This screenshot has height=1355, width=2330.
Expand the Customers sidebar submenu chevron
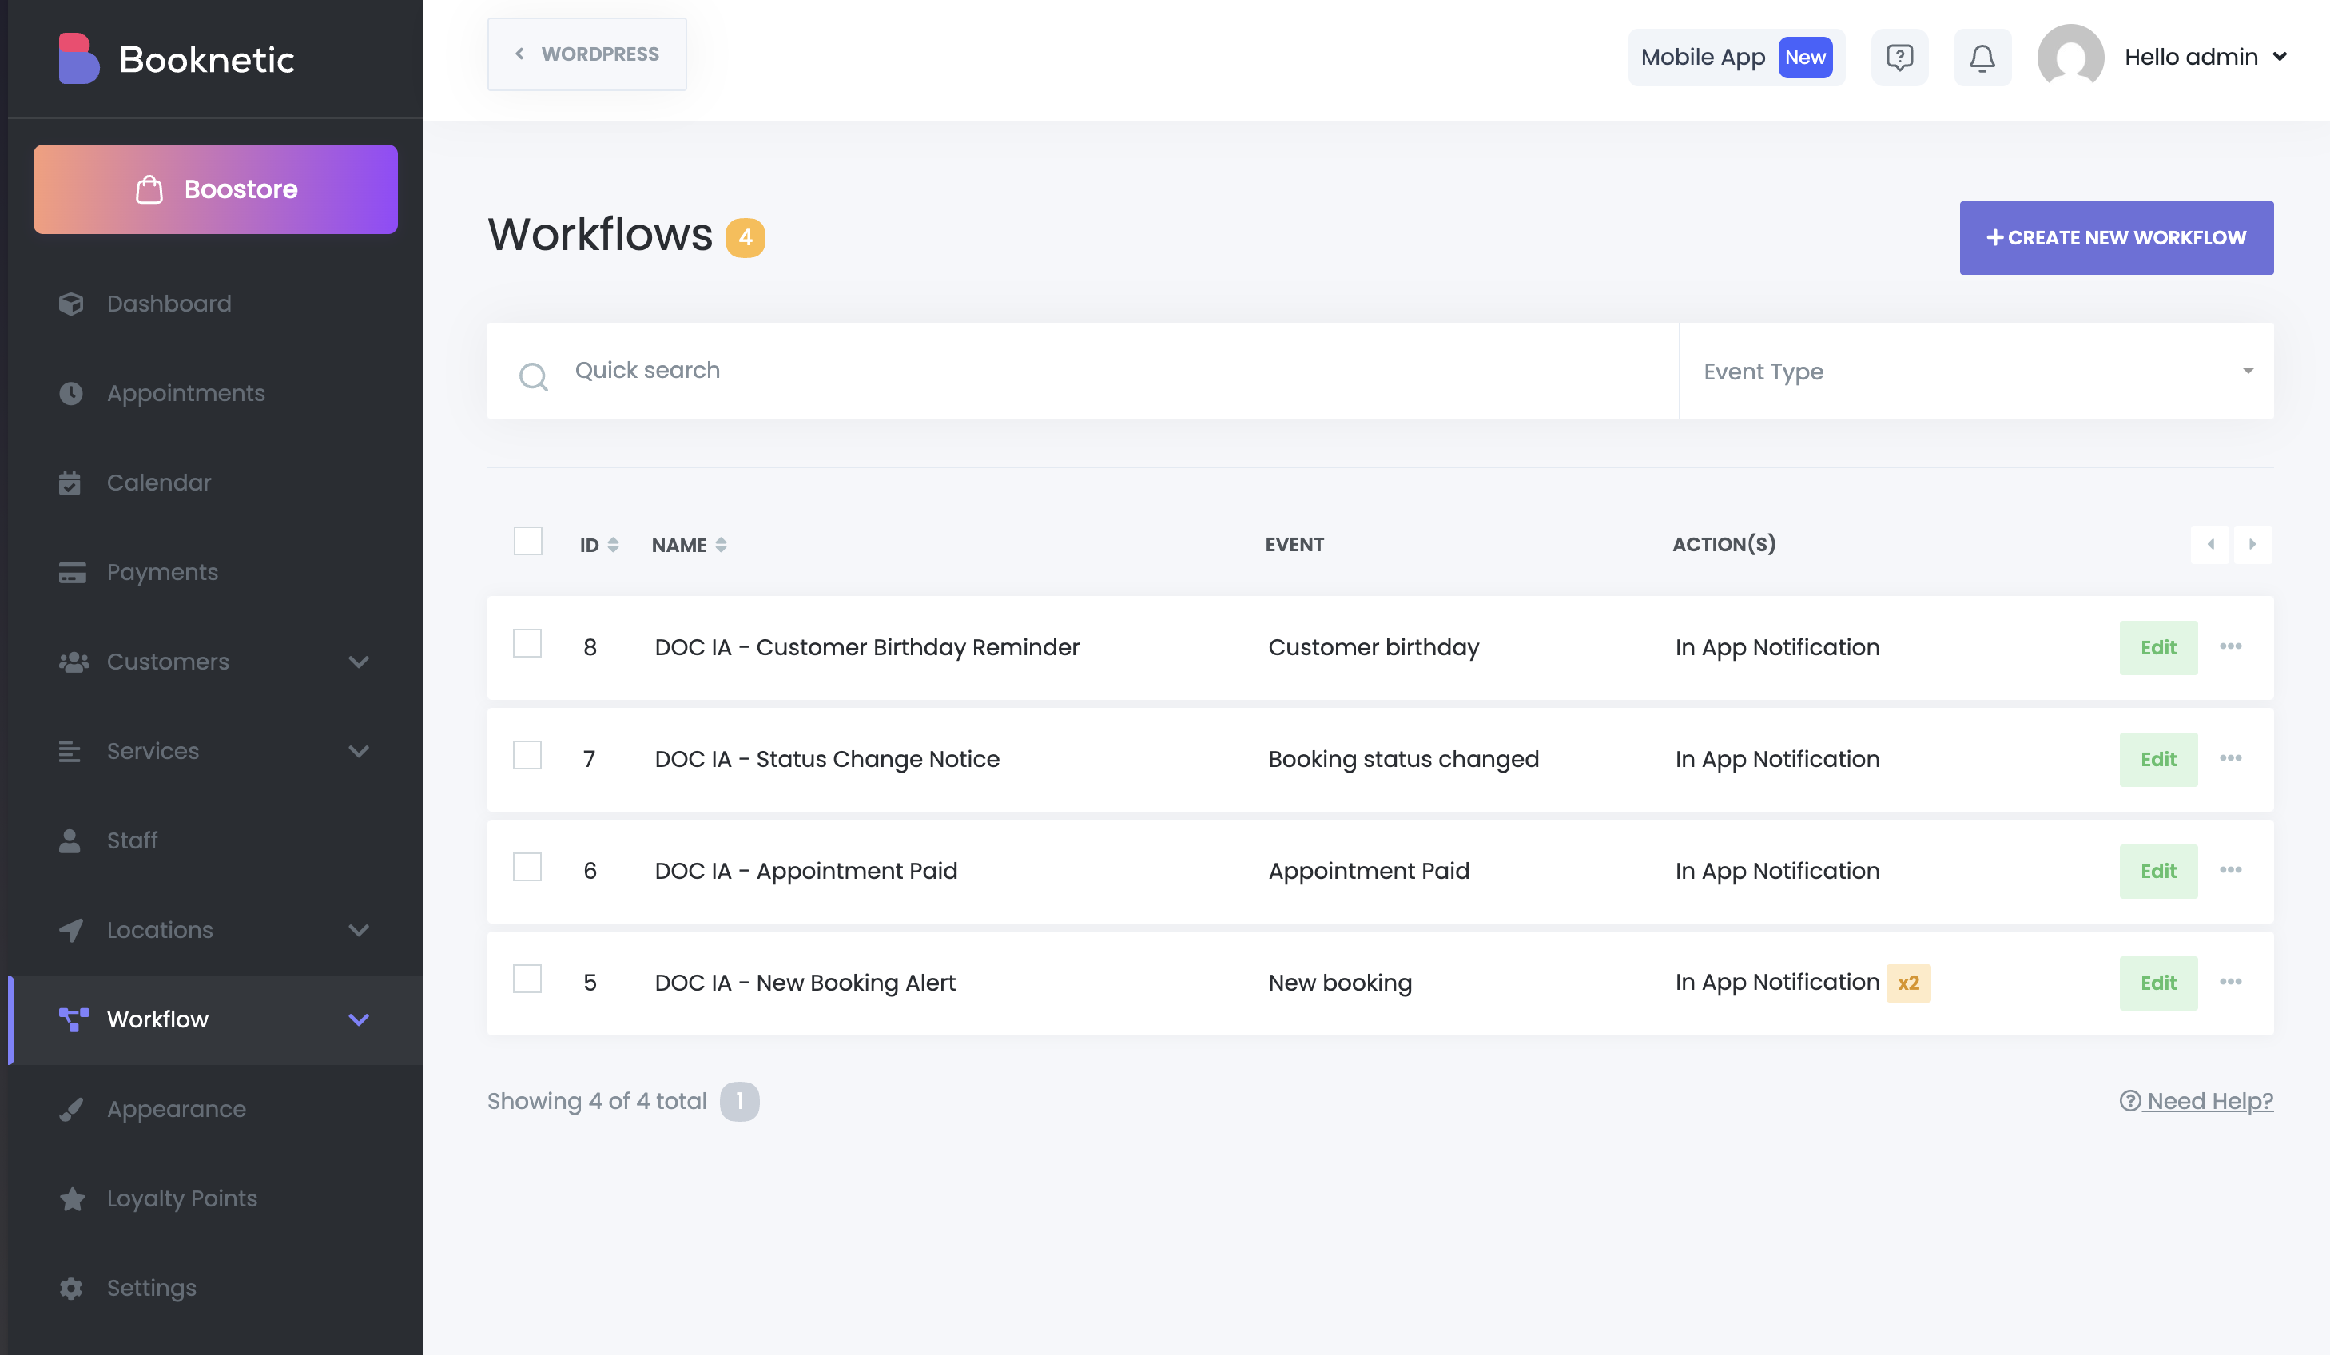(359, 662)
